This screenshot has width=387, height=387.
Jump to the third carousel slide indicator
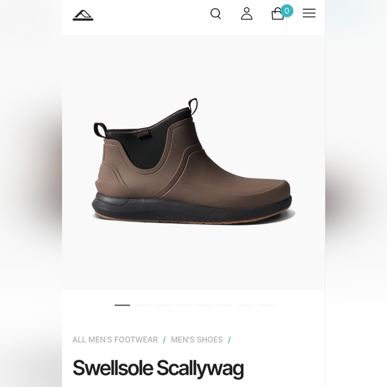click(x=163, y=306)
